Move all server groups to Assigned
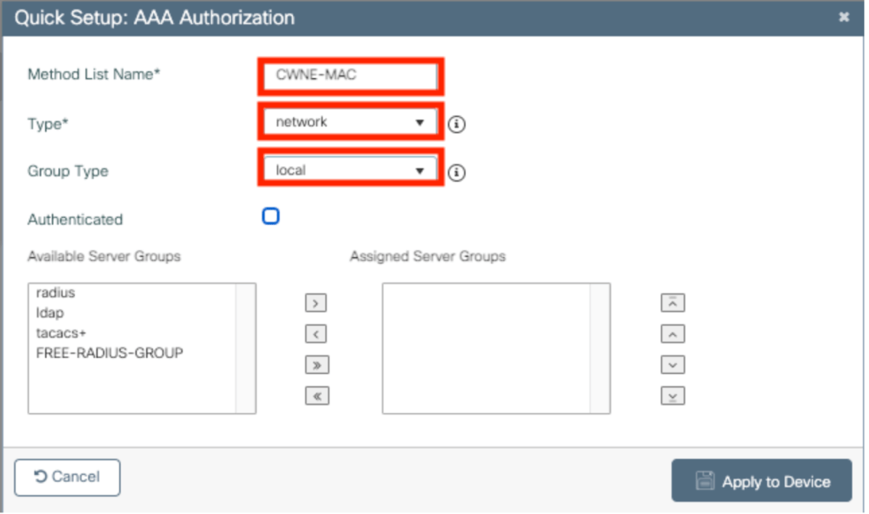Screen dimensions: 869x514 coord(316,365)
